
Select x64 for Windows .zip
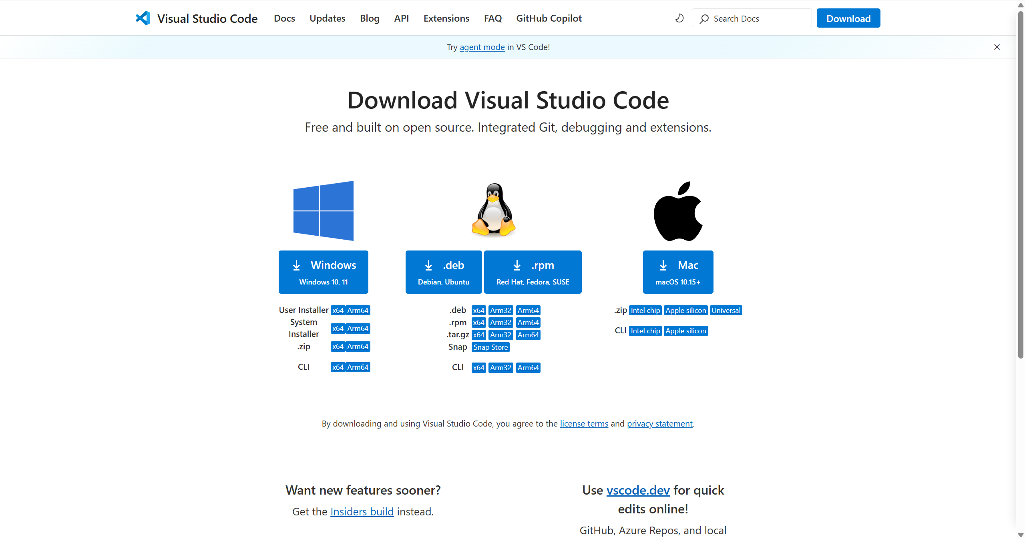coord(338,347)
